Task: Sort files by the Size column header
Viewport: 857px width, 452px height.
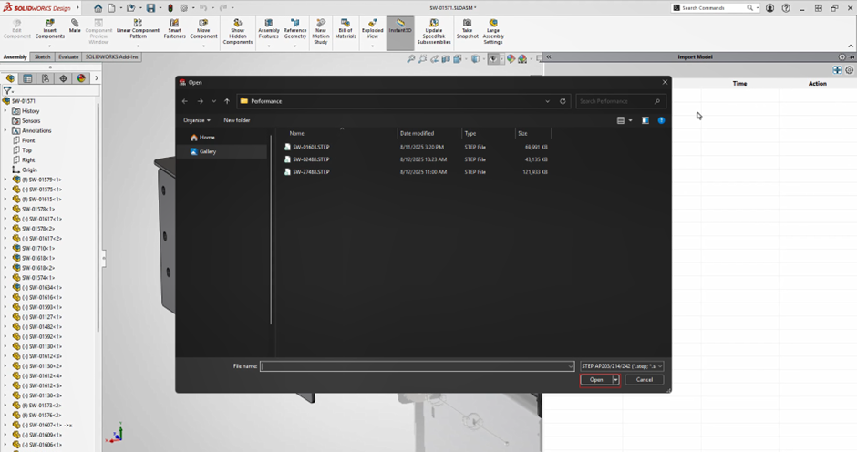Action: click(522, 133)
